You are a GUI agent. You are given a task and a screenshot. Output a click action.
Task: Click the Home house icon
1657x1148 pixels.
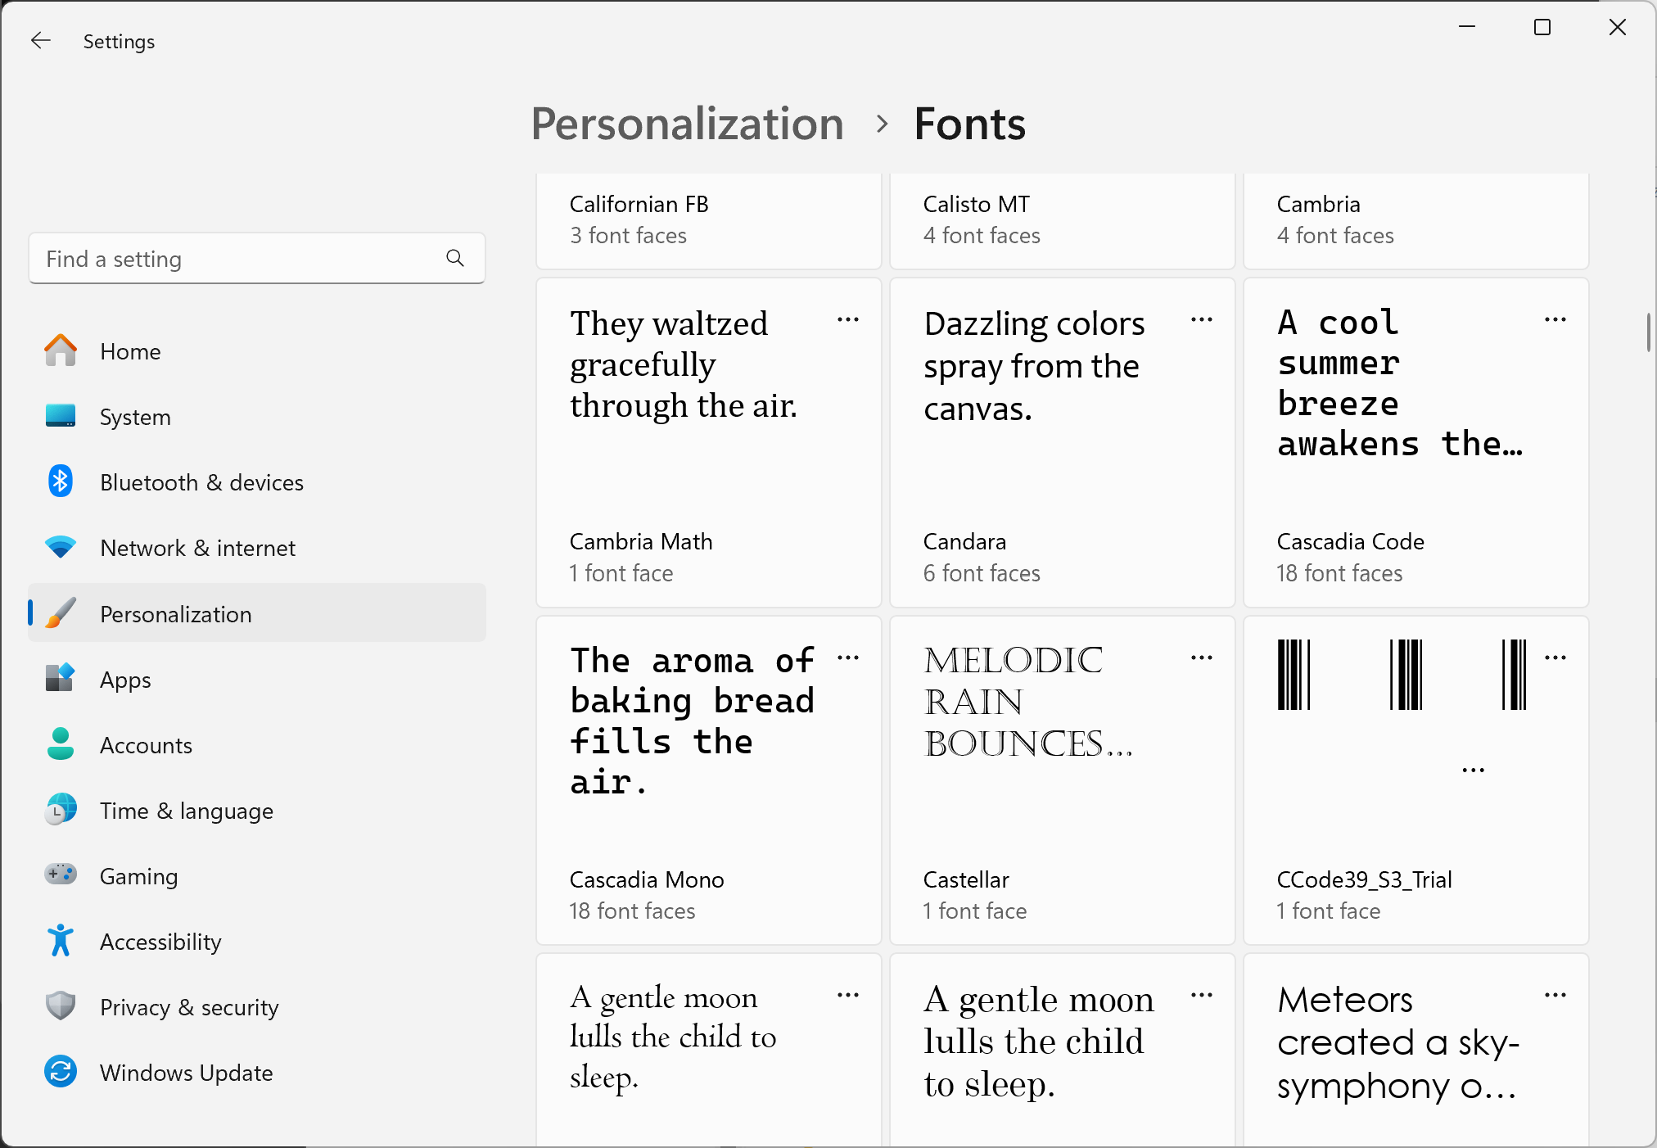click(61, 350)
